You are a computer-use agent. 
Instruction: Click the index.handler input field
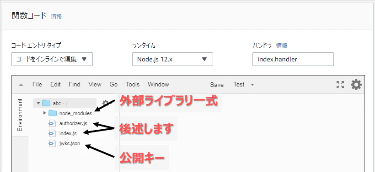click(x=293, y=59)
